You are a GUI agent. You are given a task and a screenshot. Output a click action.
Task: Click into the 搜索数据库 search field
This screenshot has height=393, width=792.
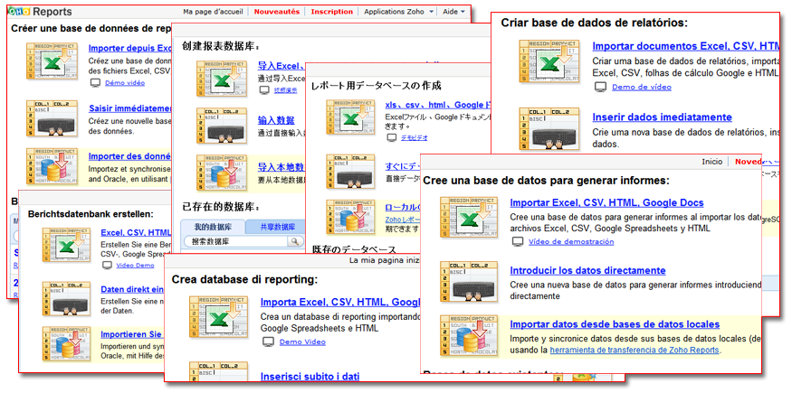point(234,242)
